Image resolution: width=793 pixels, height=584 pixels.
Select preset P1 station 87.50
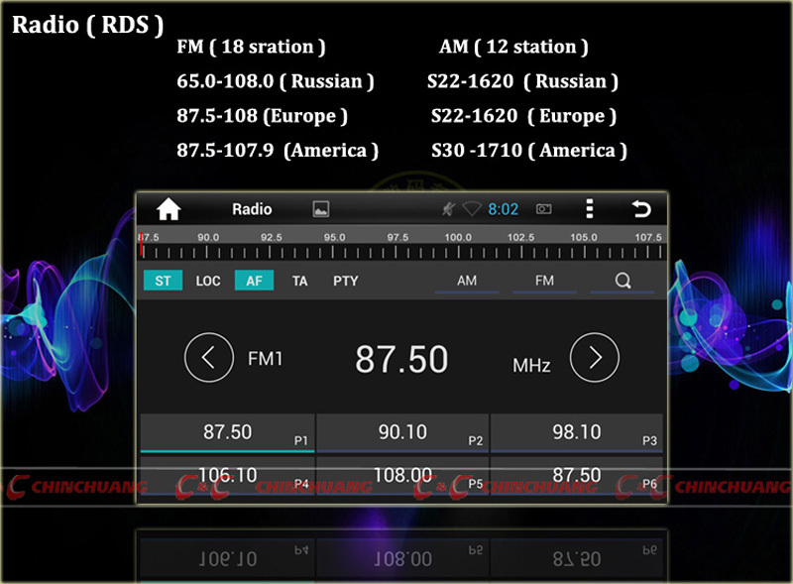[228, 433]
